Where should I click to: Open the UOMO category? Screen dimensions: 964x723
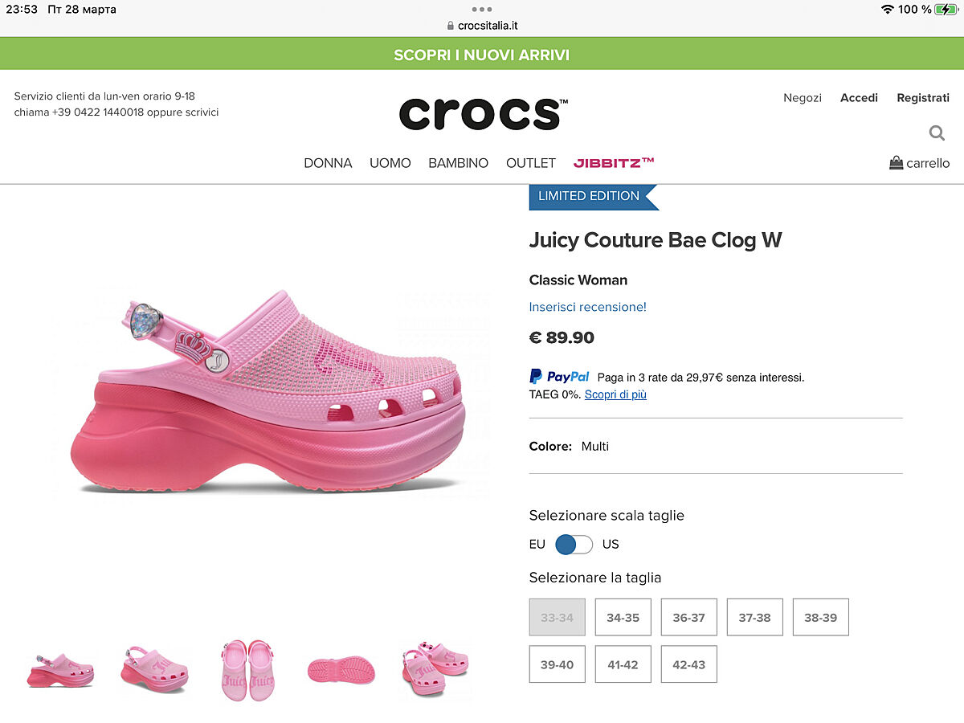pyautogui.click(x=390, y=163)
